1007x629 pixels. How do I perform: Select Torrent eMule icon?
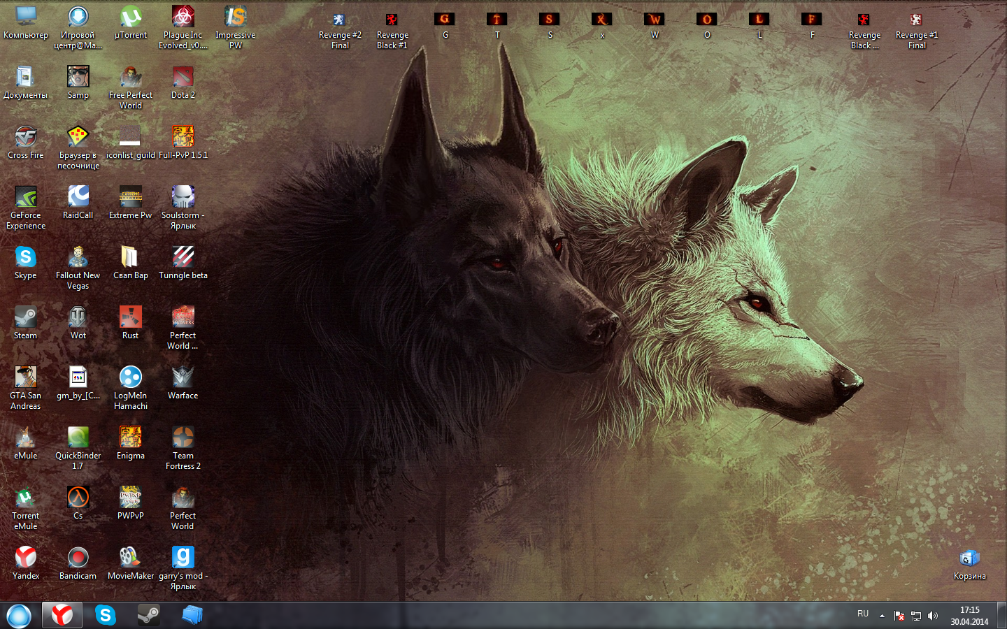point(26,507)
